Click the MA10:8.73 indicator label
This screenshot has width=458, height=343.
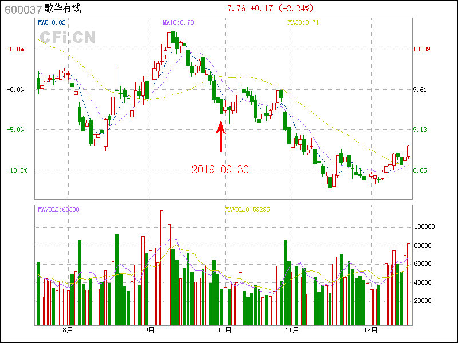point(178,22)
